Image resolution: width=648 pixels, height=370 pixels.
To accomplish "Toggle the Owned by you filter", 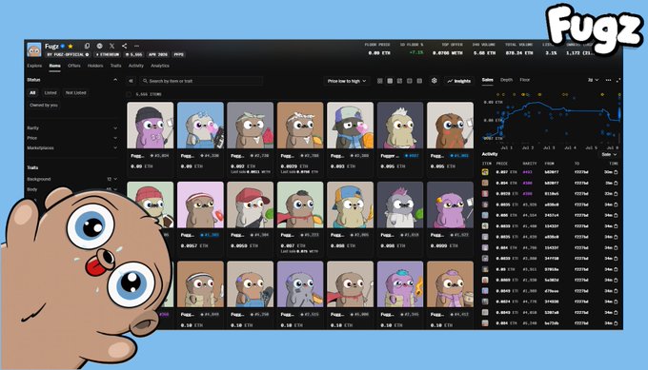I will coord(44,106).
